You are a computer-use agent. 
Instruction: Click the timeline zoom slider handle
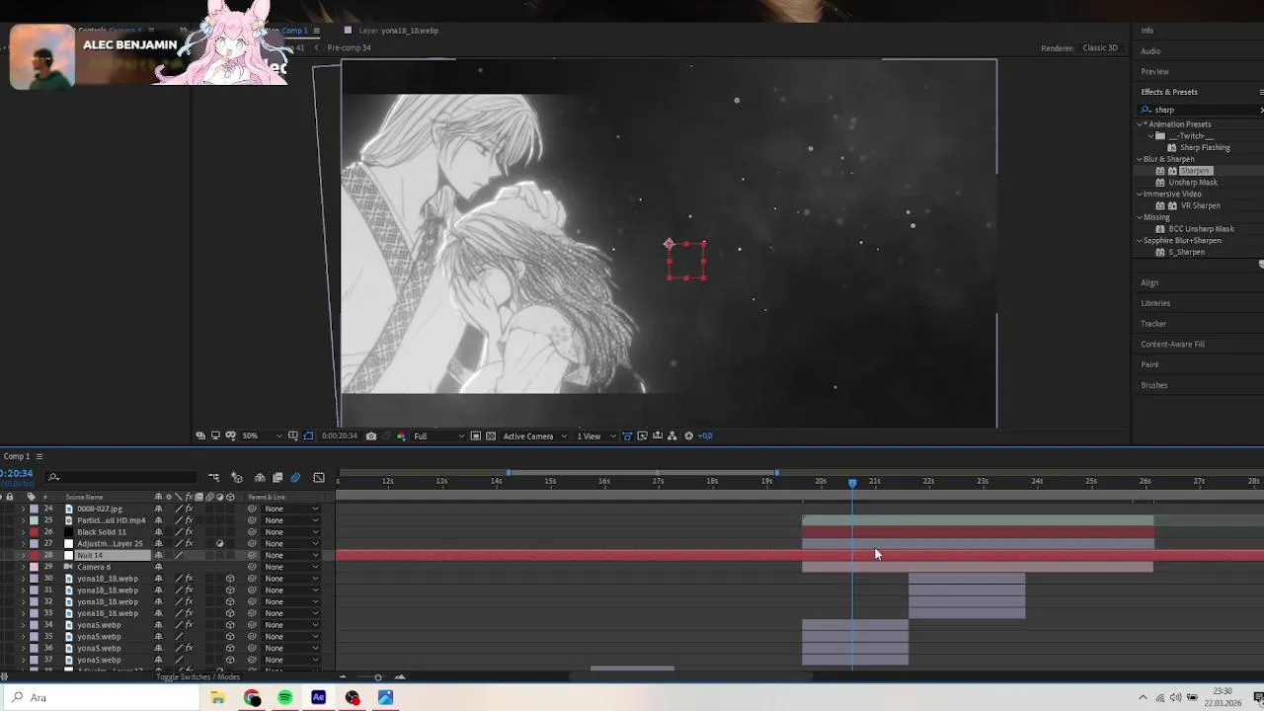tap(377, 677)
